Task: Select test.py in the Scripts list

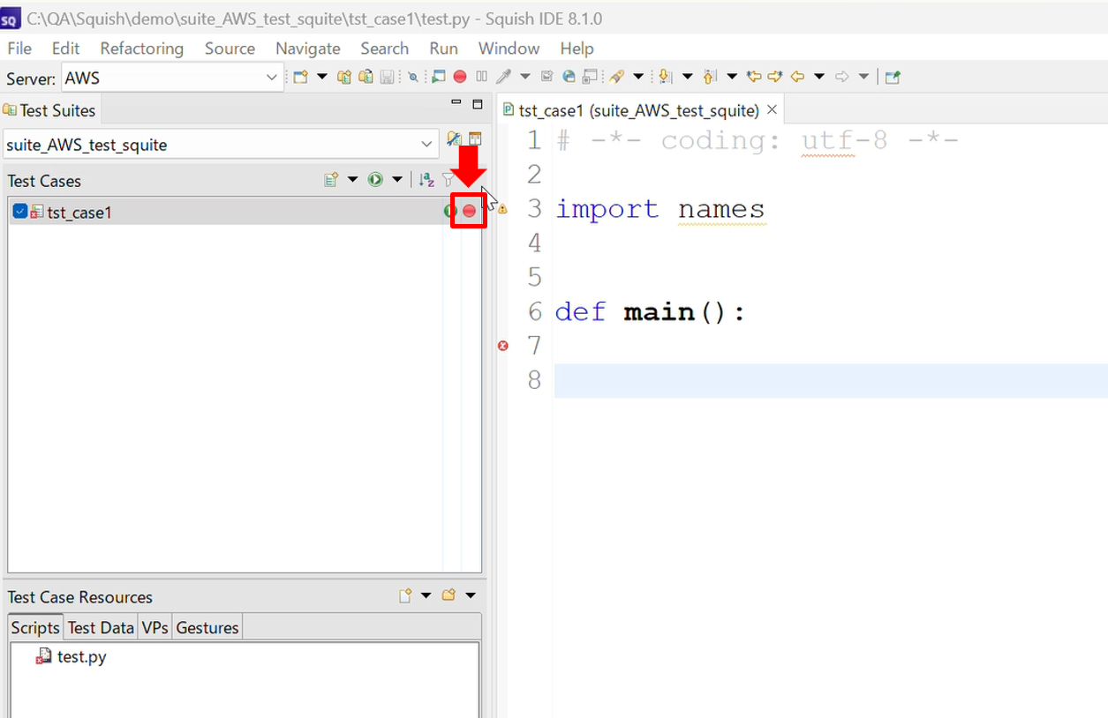Action: pyautogui.click(x=81, y=657)
